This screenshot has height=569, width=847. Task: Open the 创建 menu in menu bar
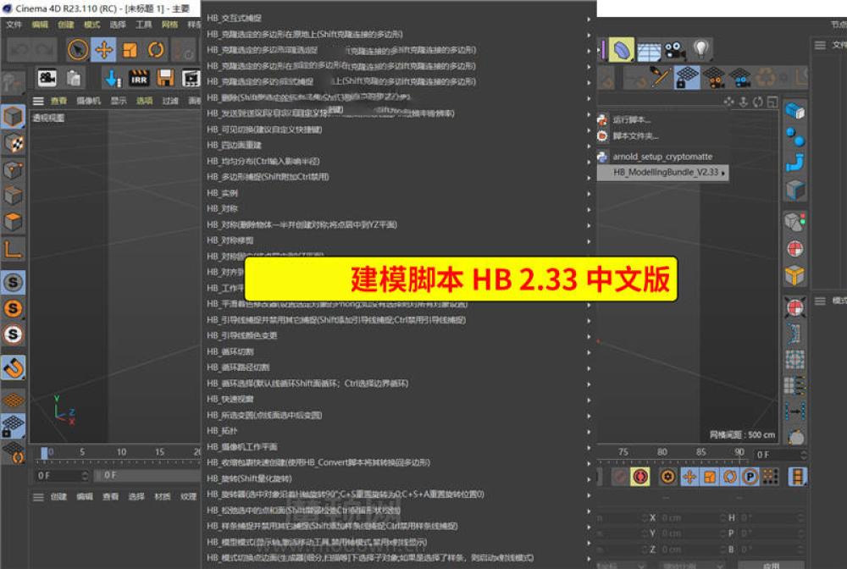coord(65,25)
